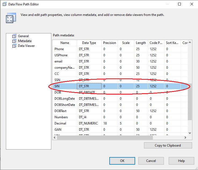
Task: Click the Metadata page icon
Action: click(x=14, y=41)
